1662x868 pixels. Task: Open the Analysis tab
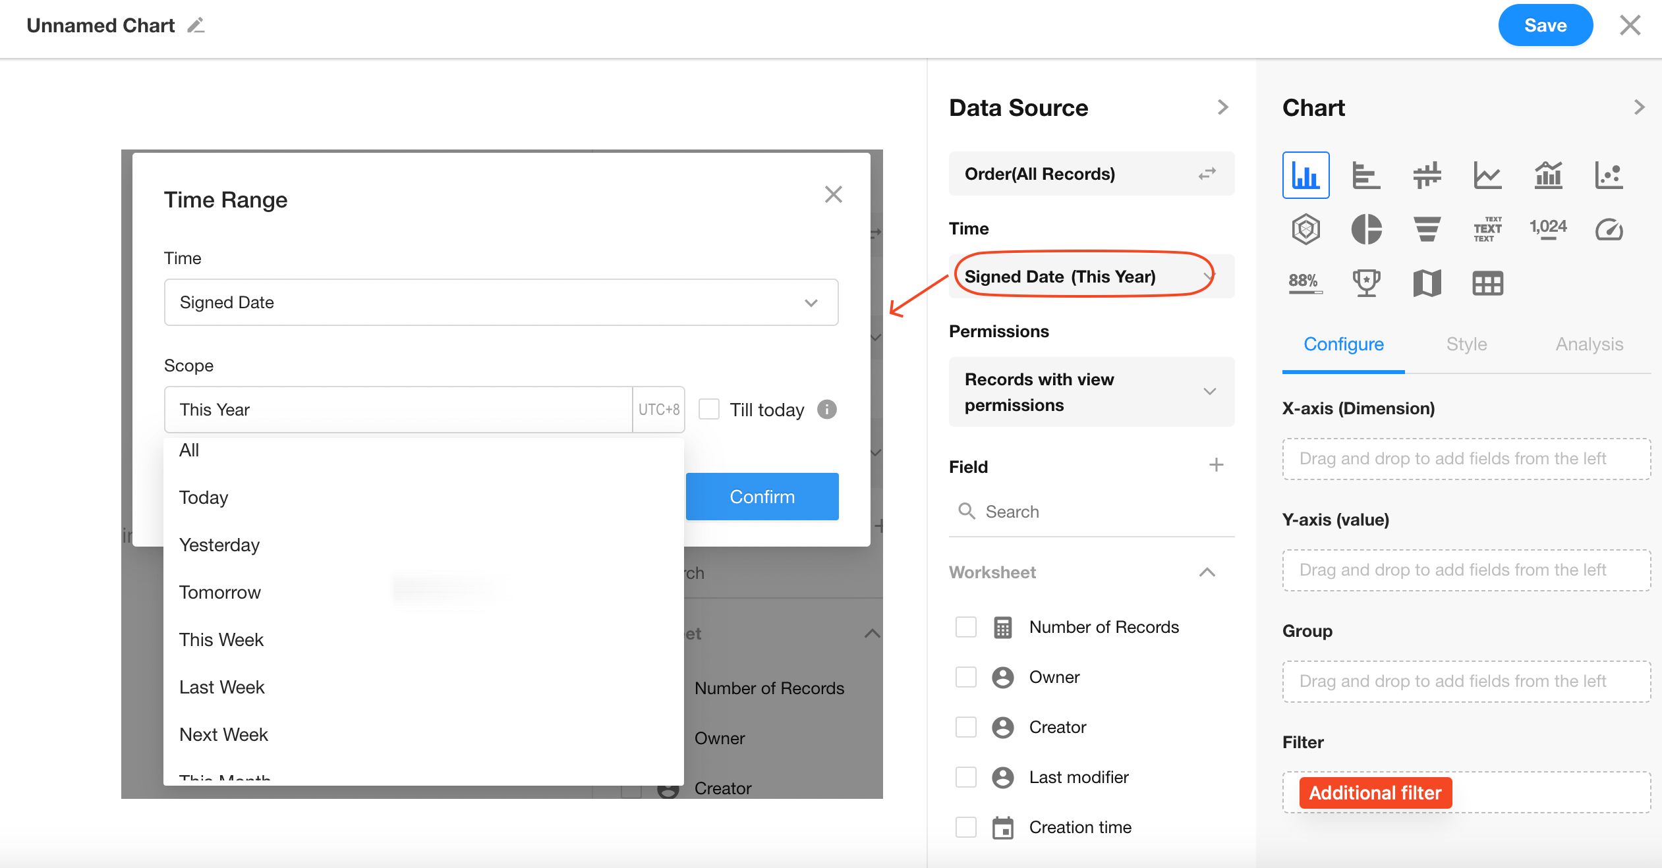1589,344
